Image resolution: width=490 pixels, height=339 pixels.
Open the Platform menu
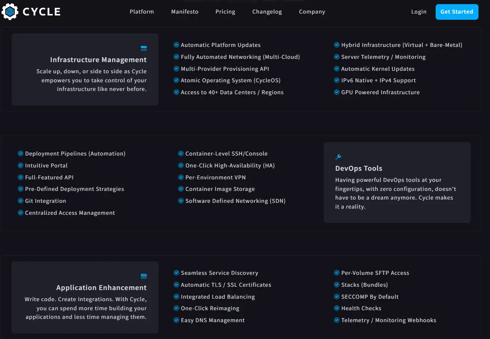coord(142,12)
